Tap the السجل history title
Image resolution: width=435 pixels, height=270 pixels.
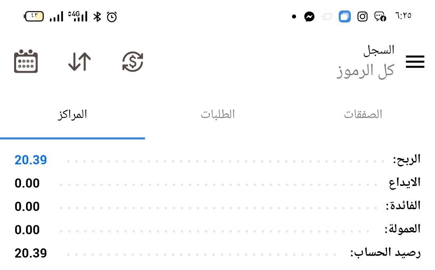[379, 50]
